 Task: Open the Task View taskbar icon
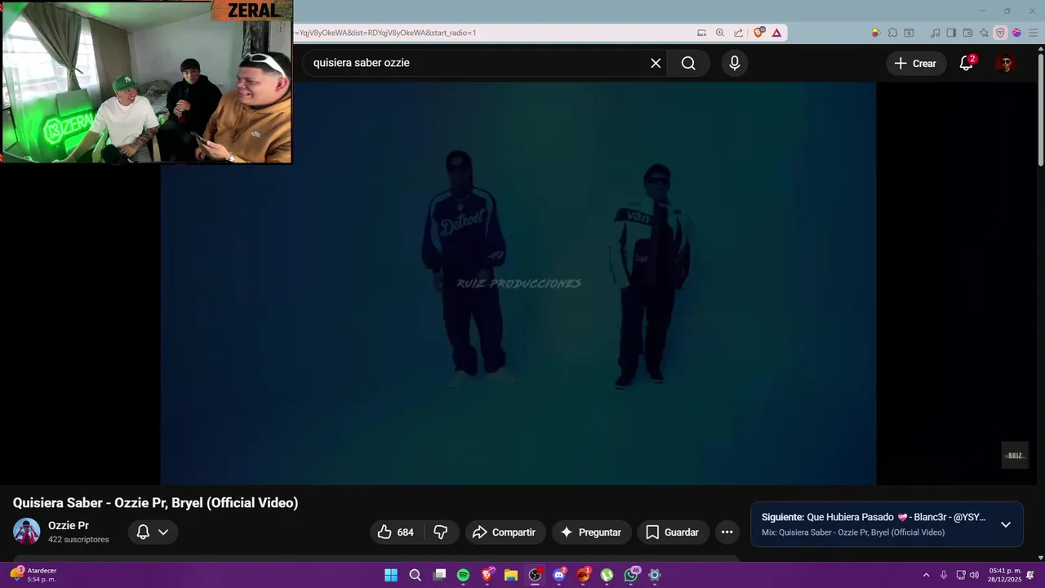pos(439,575)
